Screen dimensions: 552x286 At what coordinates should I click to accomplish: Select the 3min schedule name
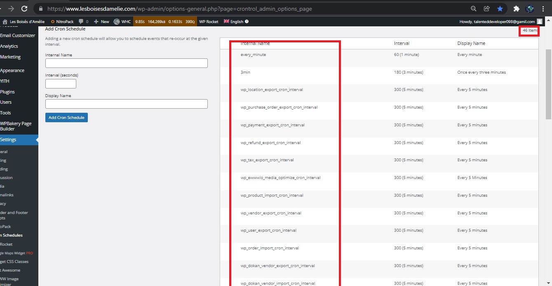pyautogui.click(x=245, y=72)
